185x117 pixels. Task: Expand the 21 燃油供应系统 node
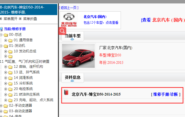click(6, 94)
